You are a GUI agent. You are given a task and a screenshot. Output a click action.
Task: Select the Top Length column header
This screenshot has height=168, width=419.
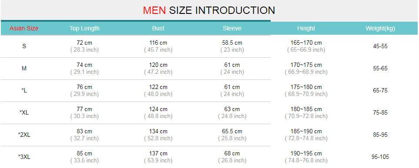click(84, 28)
